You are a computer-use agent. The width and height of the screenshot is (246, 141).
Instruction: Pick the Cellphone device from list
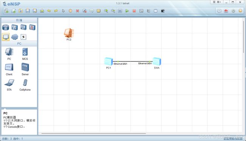pos(25,85)
